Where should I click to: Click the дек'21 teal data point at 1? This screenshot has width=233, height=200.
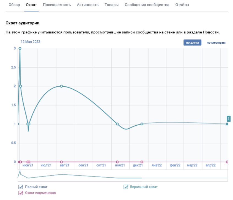[142, 124]
